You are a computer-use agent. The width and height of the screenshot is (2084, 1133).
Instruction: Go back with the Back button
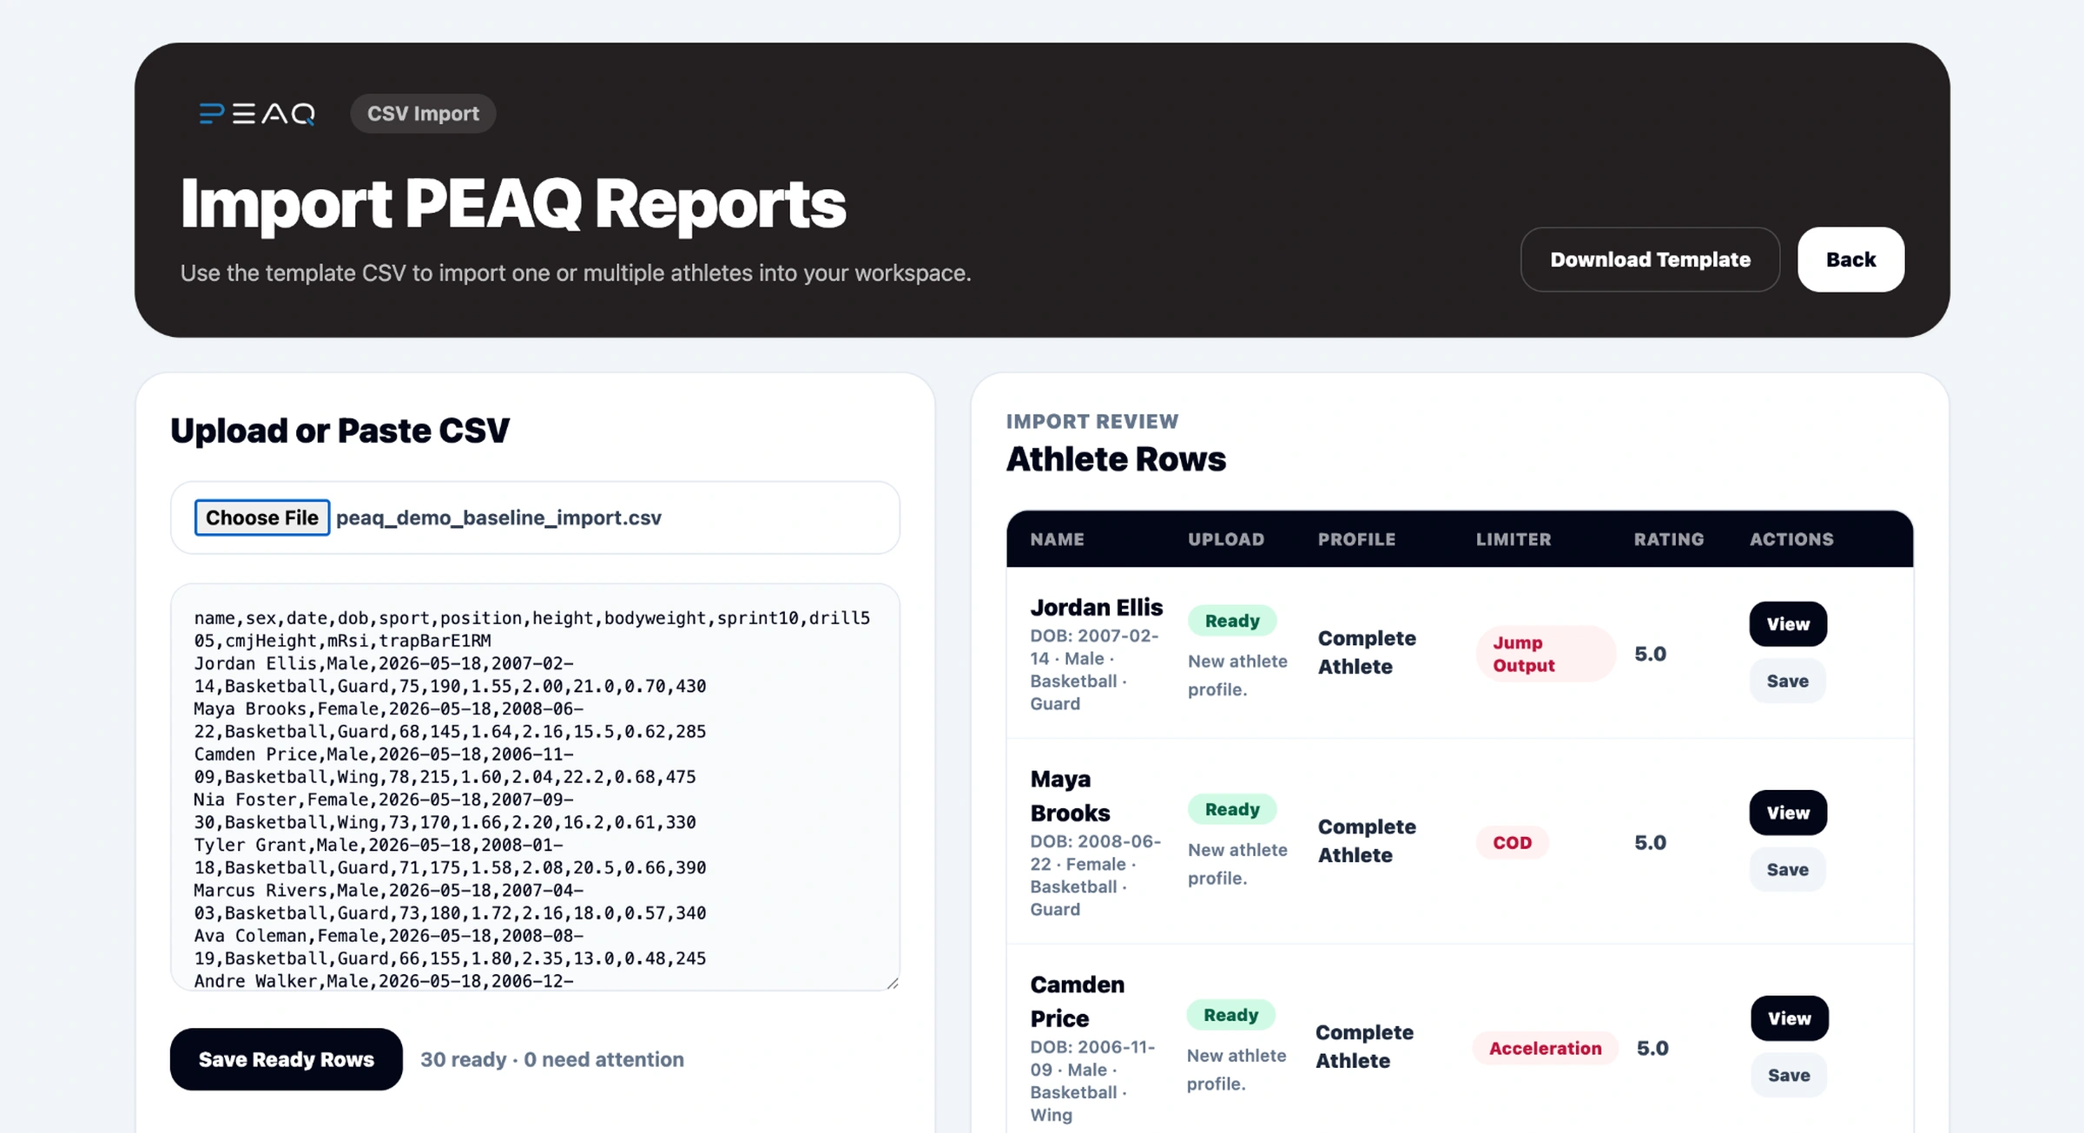click(x=1850, y=260)
